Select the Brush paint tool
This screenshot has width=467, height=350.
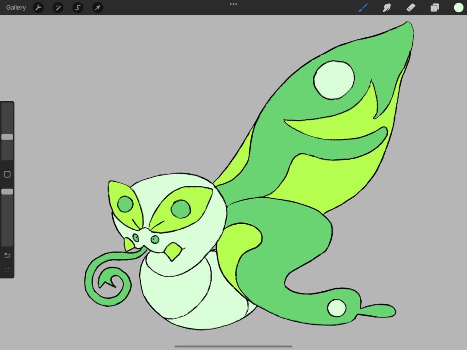[363, 7]
